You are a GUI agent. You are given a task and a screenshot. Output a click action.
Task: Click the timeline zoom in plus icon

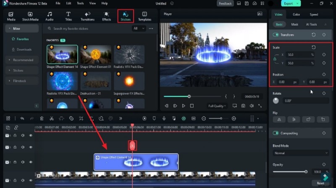tap(234, 118)
